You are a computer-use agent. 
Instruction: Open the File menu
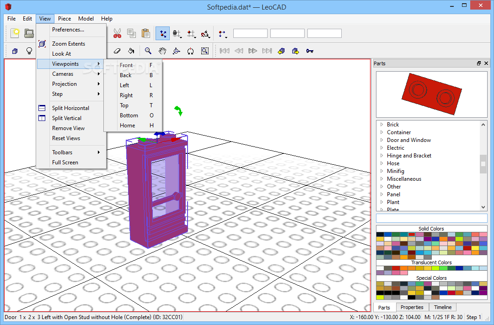click(11, 19)
